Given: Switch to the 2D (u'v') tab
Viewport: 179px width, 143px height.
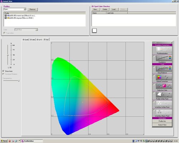Looking at the screenshot, I should [39, 40].
